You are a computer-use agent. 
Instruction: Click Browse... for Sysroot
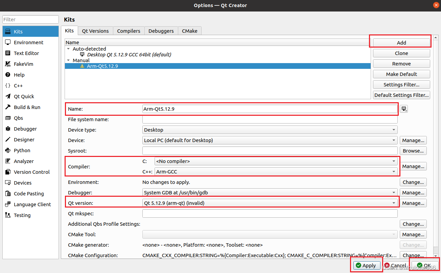click(413, 151)
